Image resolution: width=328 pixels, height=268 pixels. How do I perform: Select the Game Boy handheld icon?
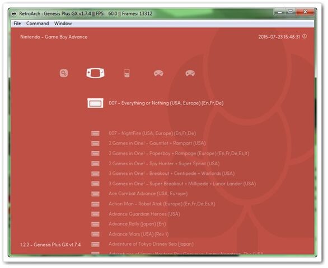[x=126, y=73]
